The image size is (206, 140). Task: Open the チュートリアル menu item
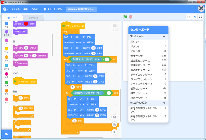[53, 9]
